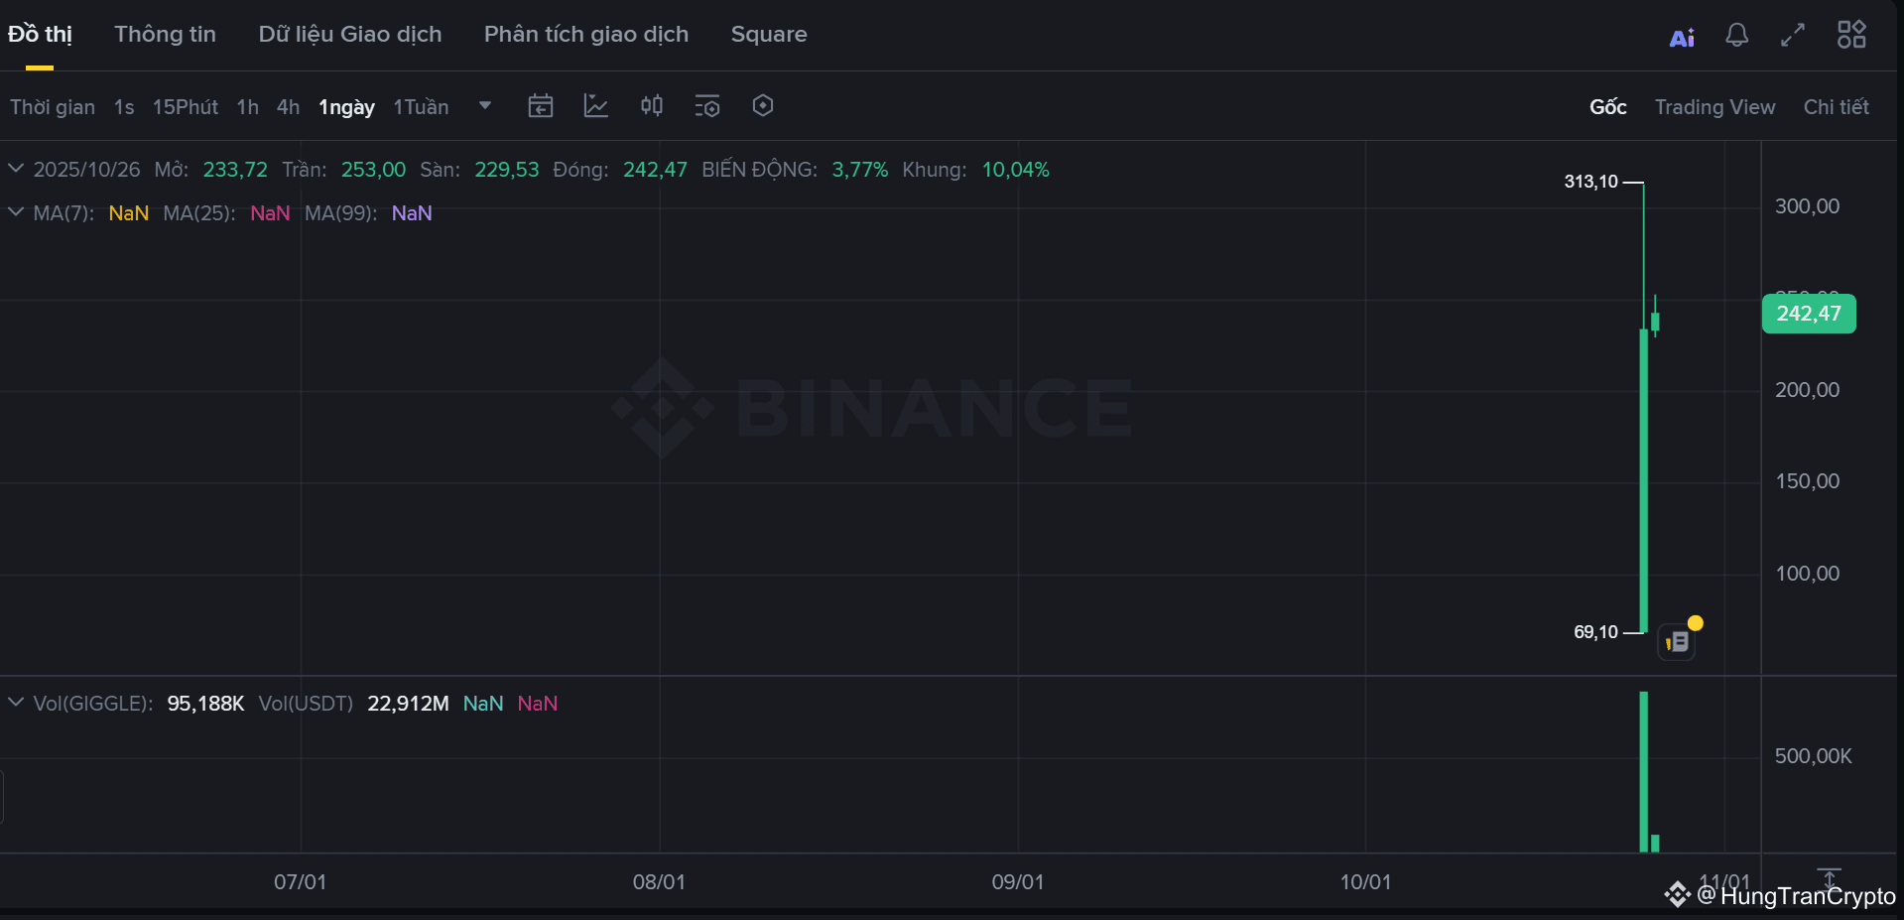The height and width of the screenshot is (920, 1904).
Task: Select the 4h time interval
Action: click(x=288, y=107)
